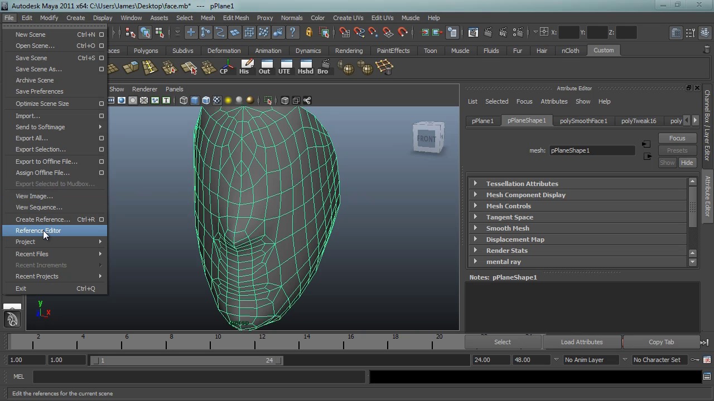
Task: Click the animation preferences icon beside Character Set
Action: click(707, 360)
